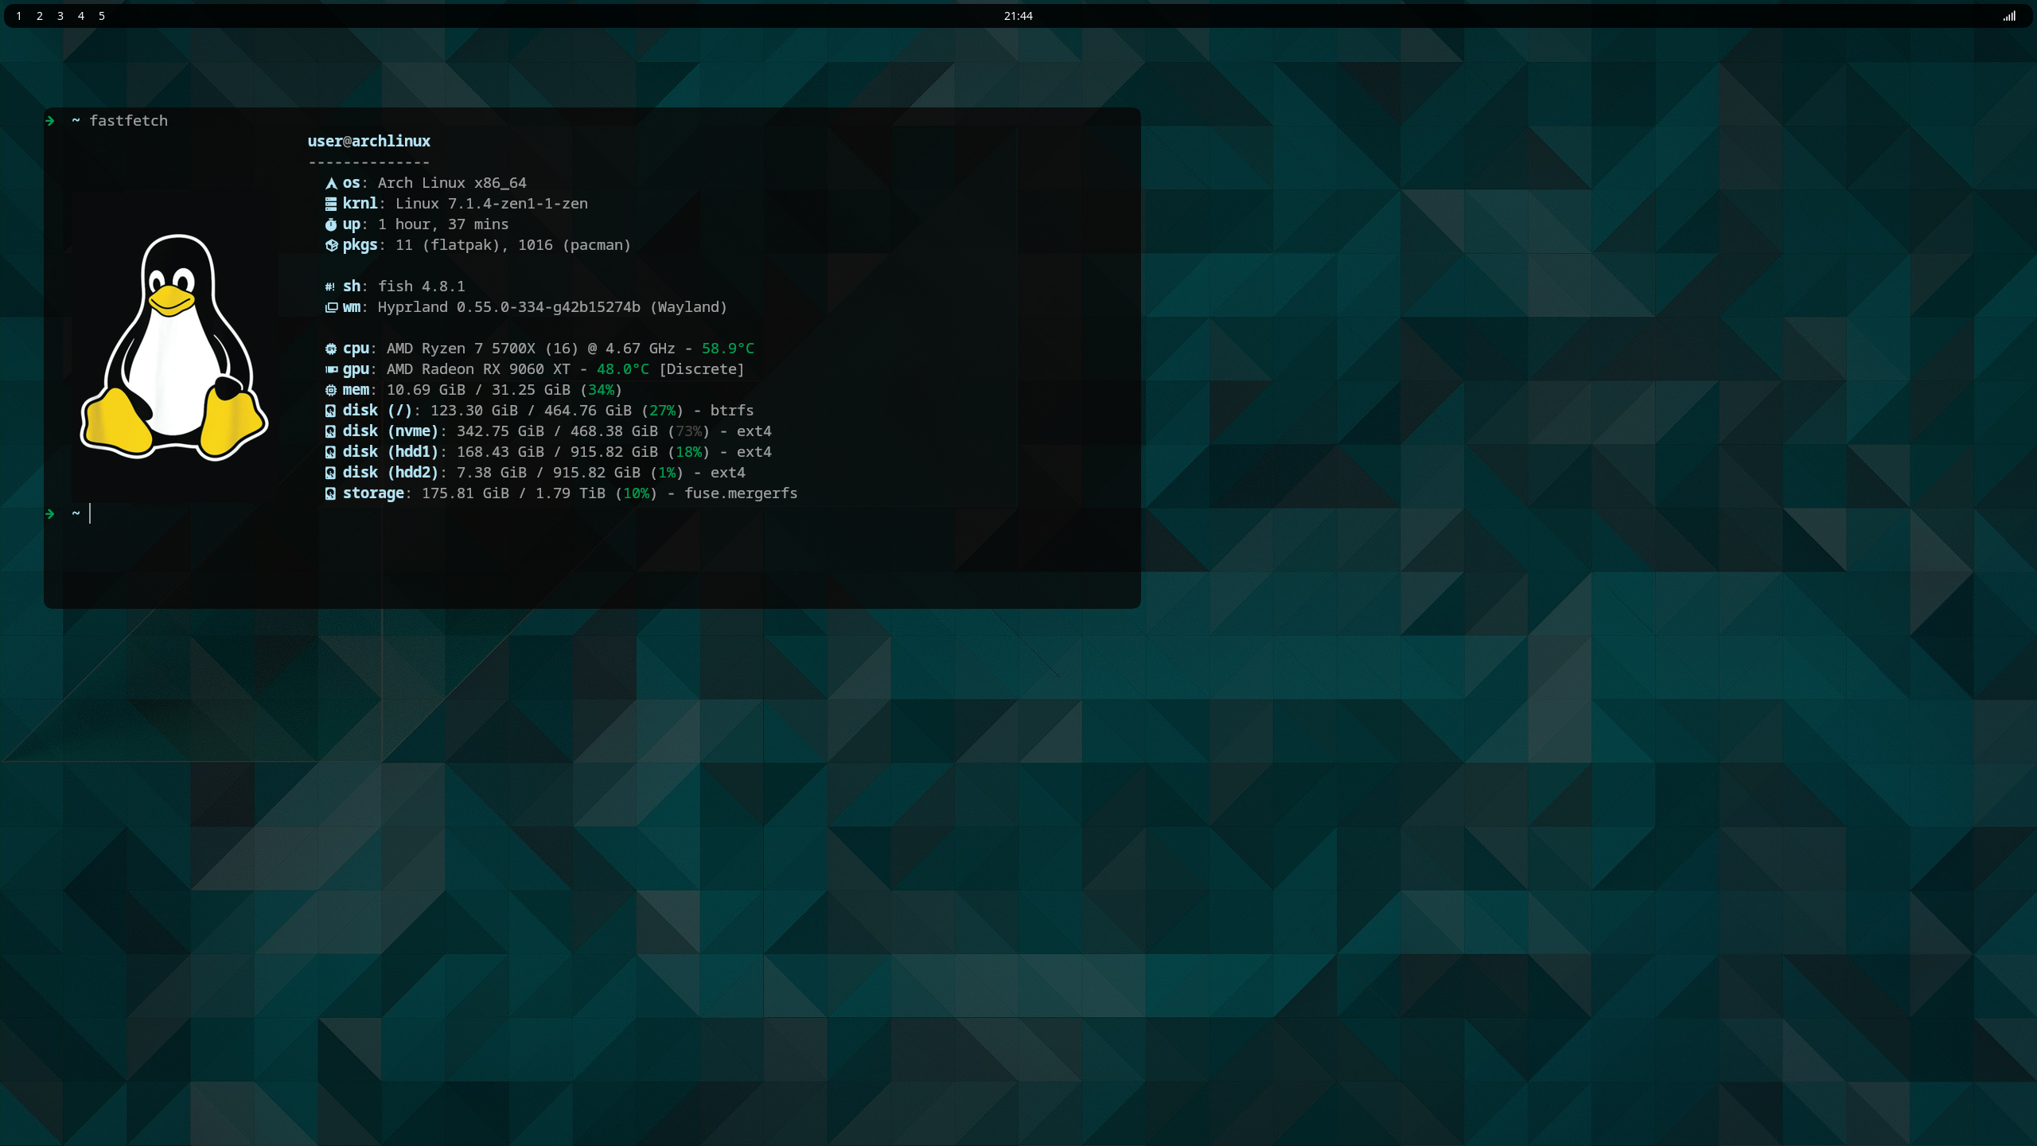Click the typed command 'fastfetch'
2037x1146 pixels.
(128, 121)
